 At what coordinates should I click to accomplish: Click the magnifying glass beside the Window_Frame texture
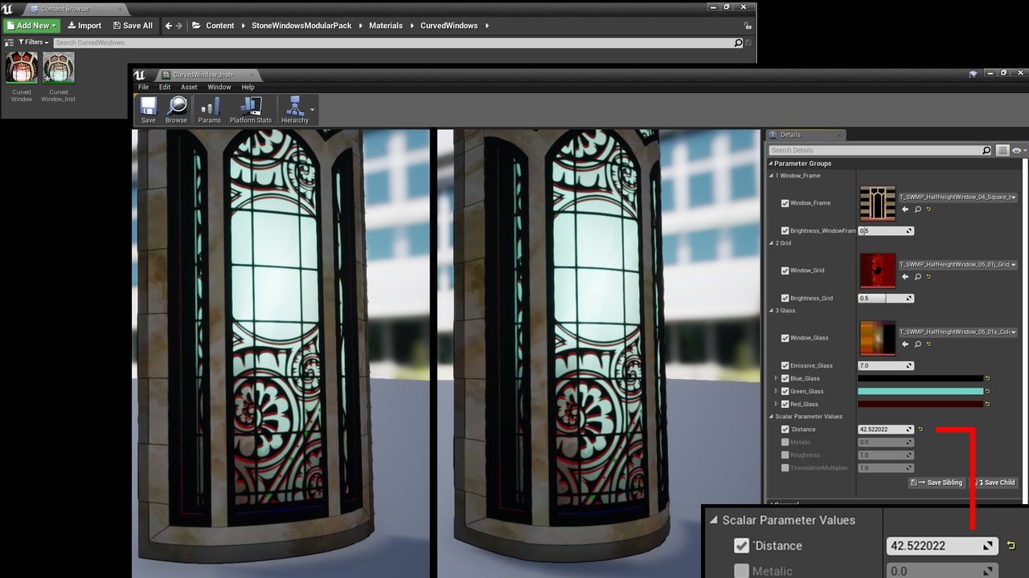[919, 210]
